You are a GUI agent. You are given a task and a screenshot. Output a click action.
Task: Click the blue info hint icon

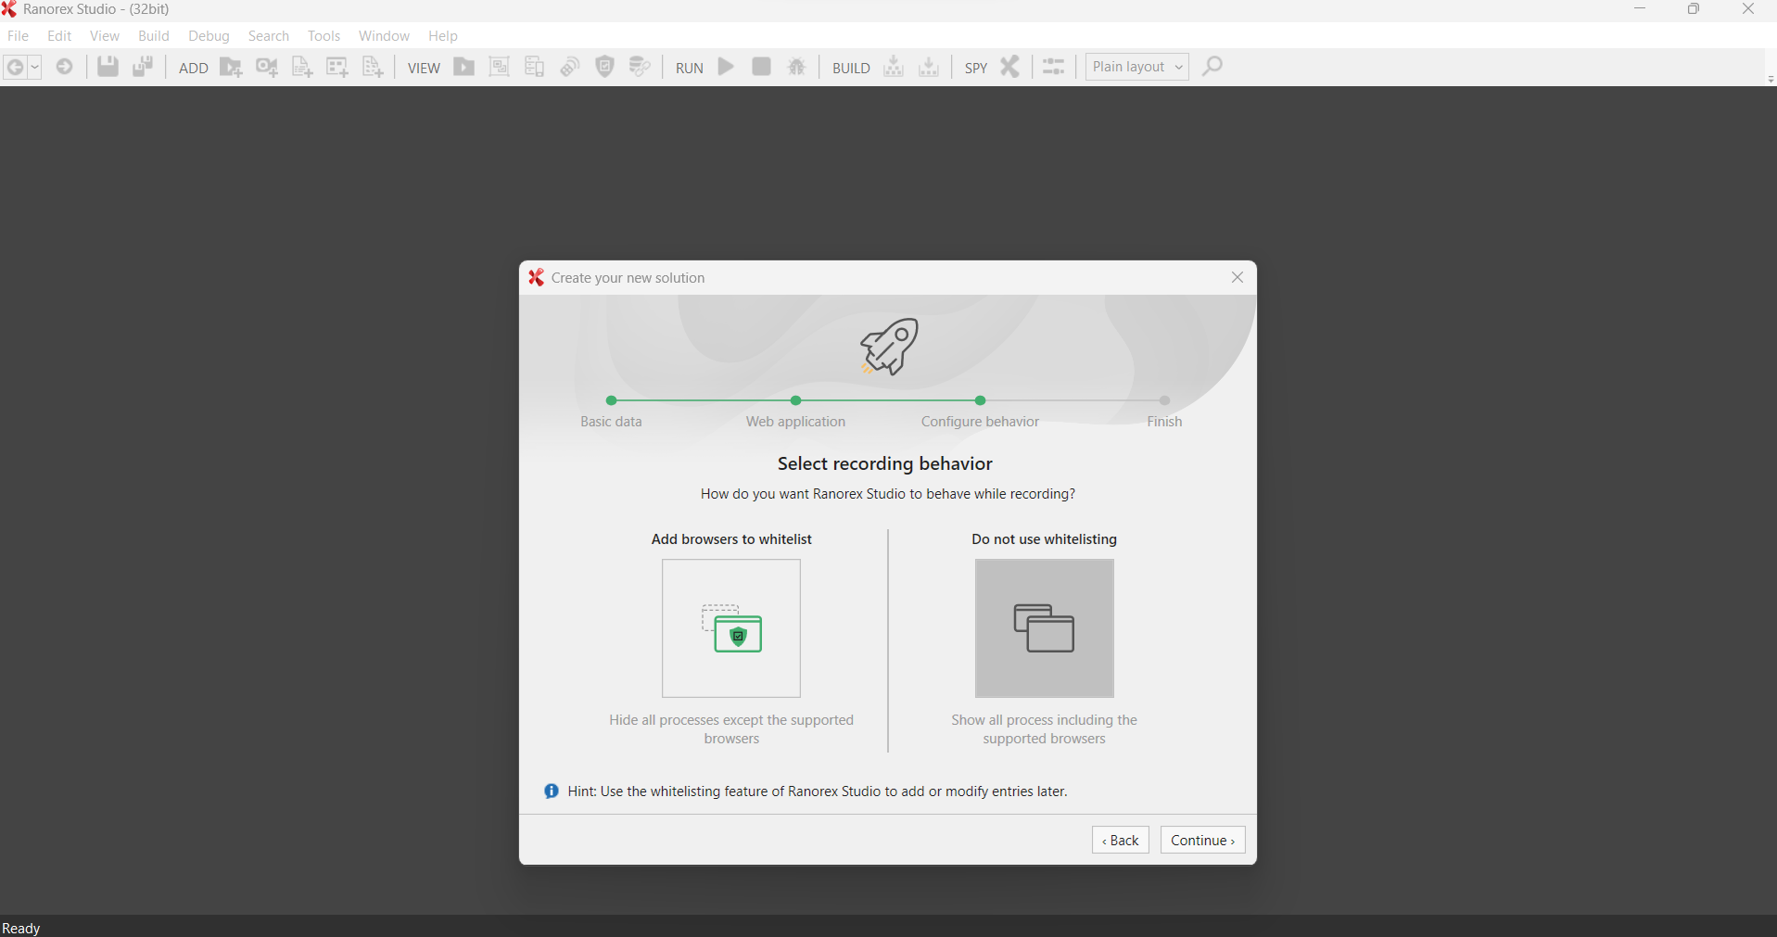click(552, 791)
